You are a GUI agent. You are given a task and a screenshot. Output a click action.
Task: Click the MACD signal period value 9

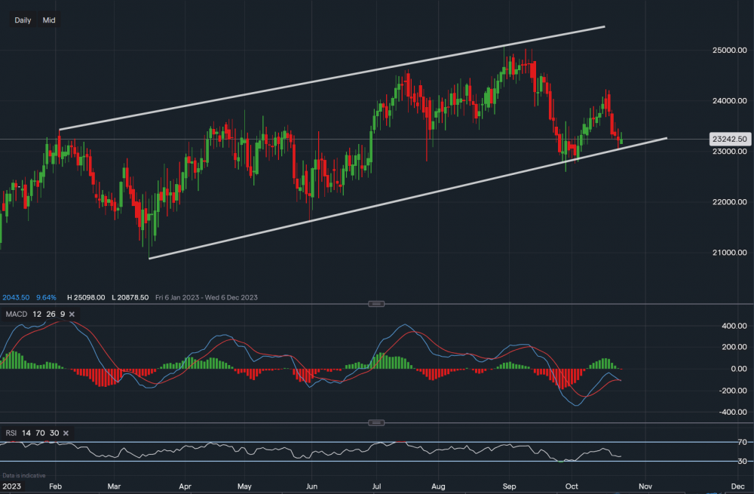click(61, 313)
